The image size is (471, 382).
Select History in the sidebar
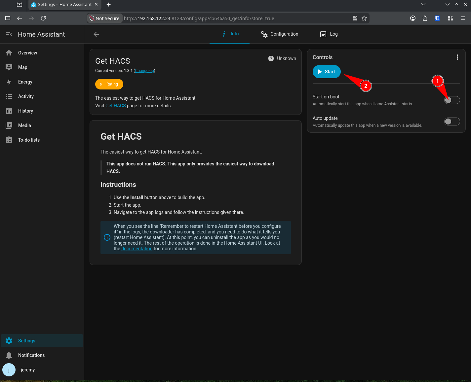[42, 111]
